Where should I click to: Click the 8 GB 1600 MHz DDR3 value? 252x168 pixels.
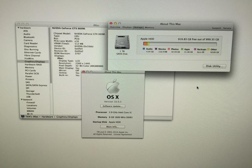click(121, 117)
